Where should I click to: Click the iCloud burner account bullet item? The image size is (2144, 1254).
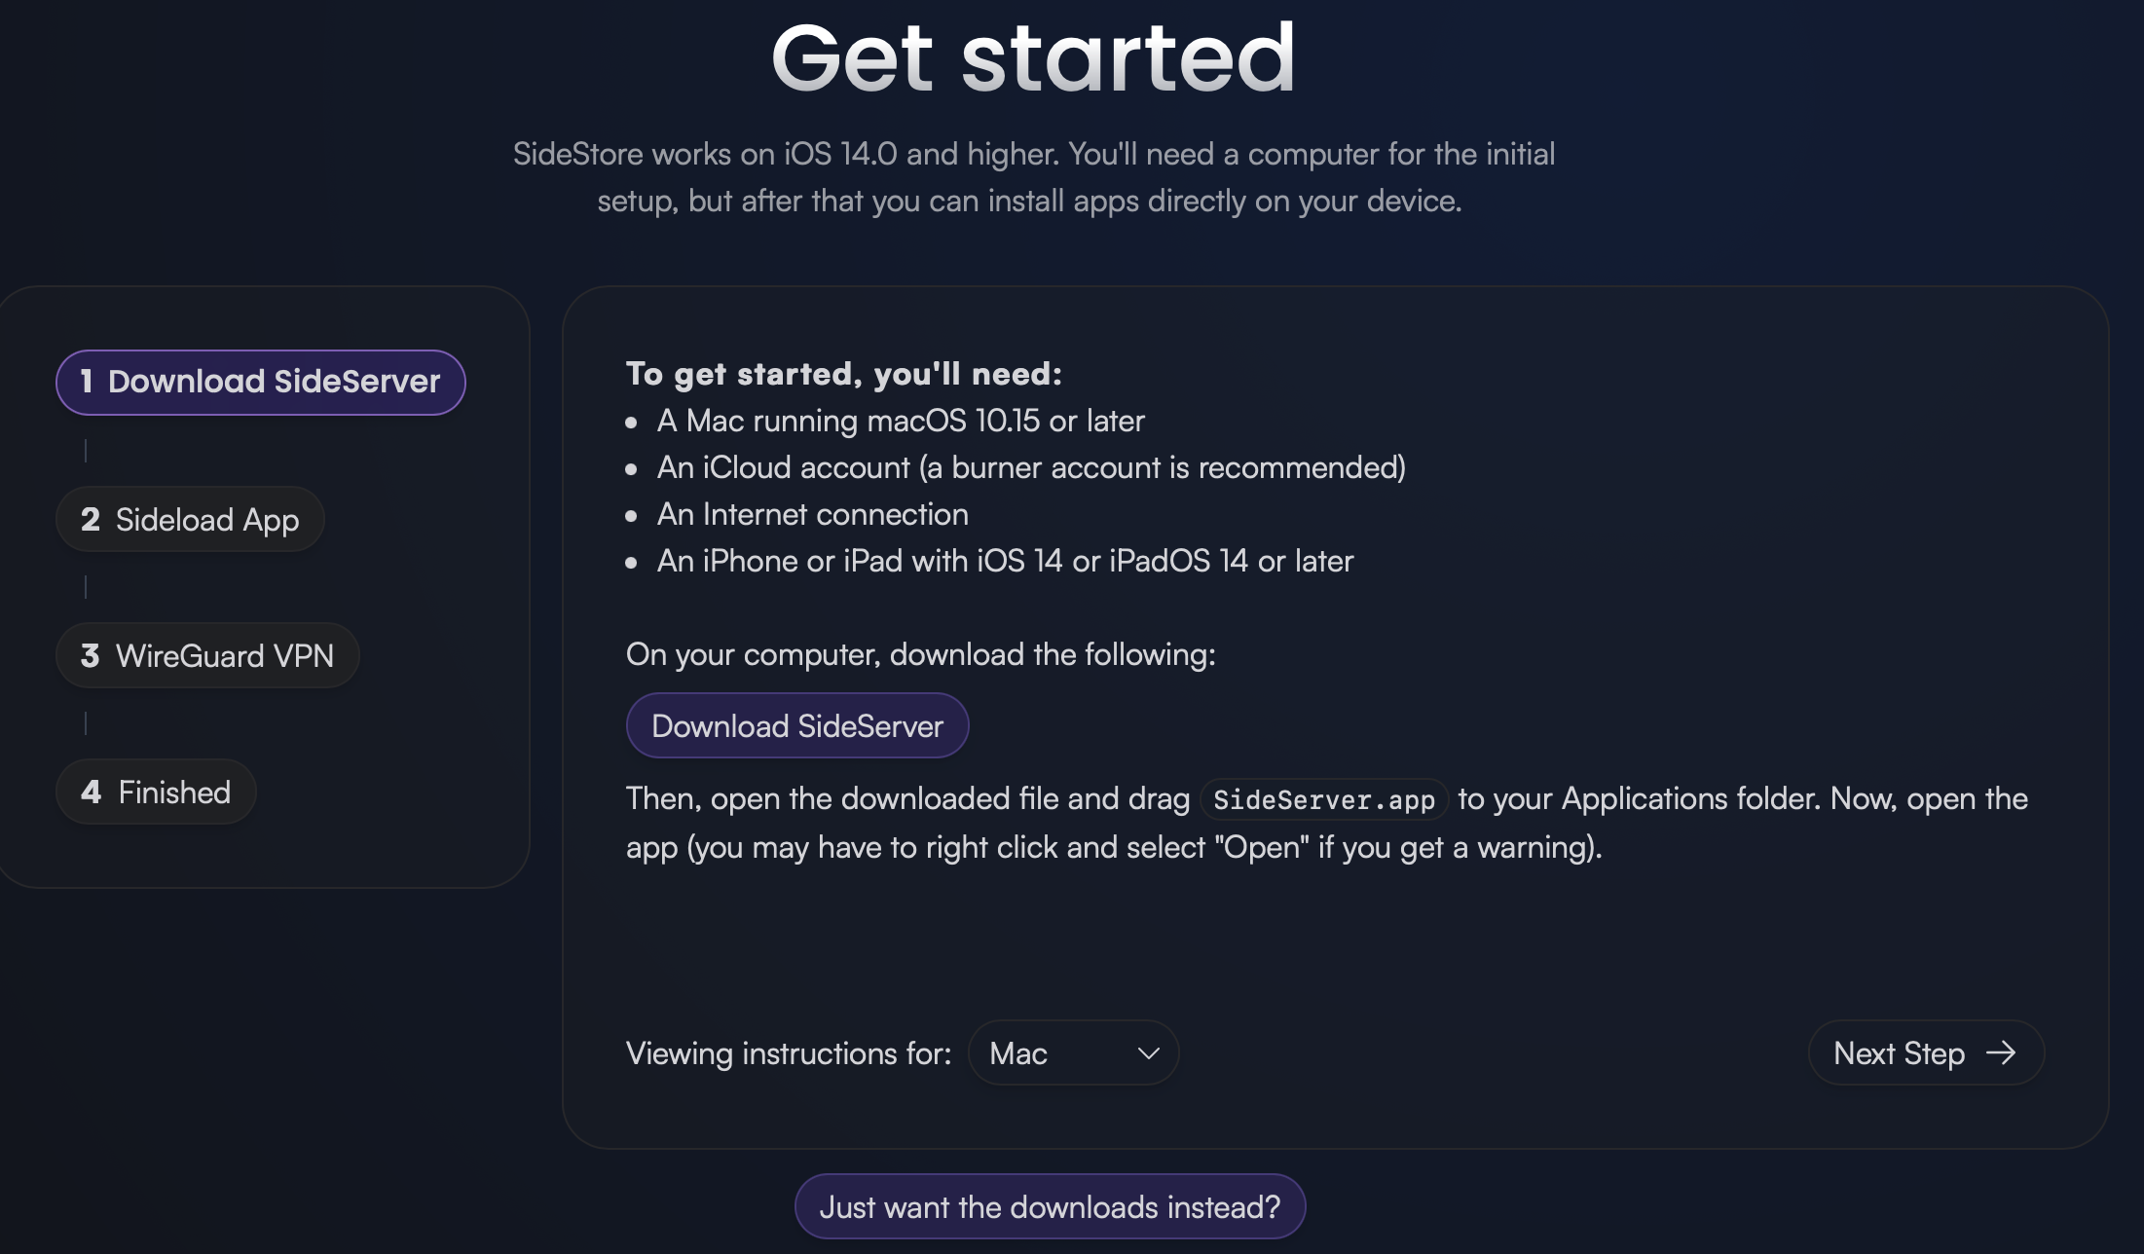click(1031, 467)
